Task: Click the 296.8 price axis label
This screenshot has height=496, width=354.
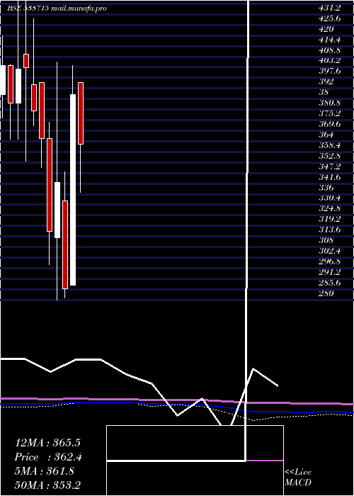Action: 329,262
